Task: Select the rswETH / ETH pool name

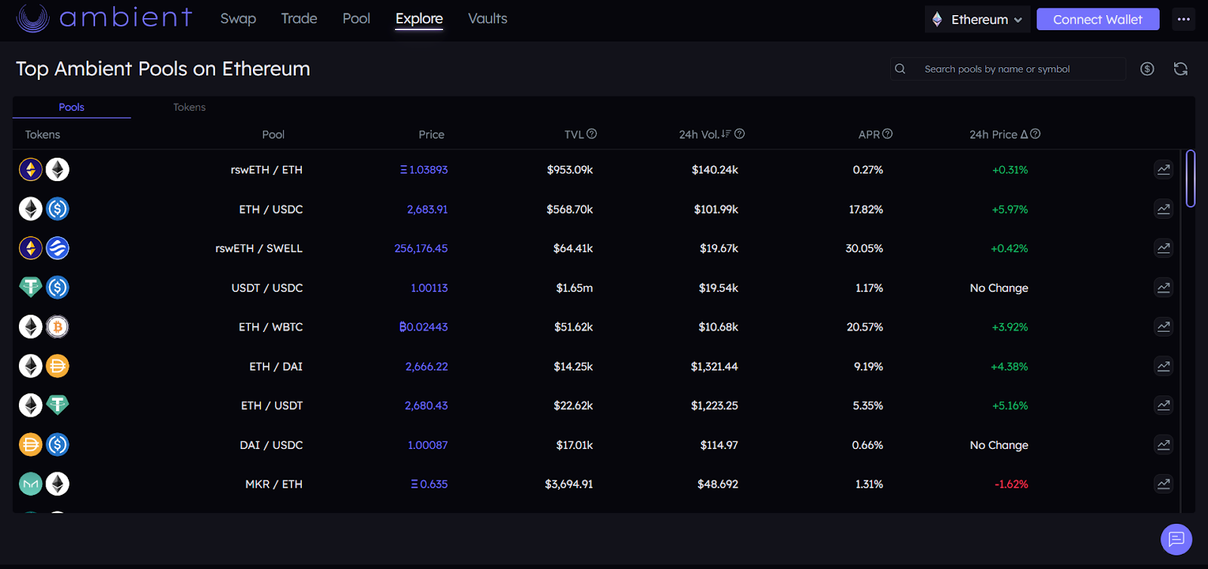Action: click(267, 170)
